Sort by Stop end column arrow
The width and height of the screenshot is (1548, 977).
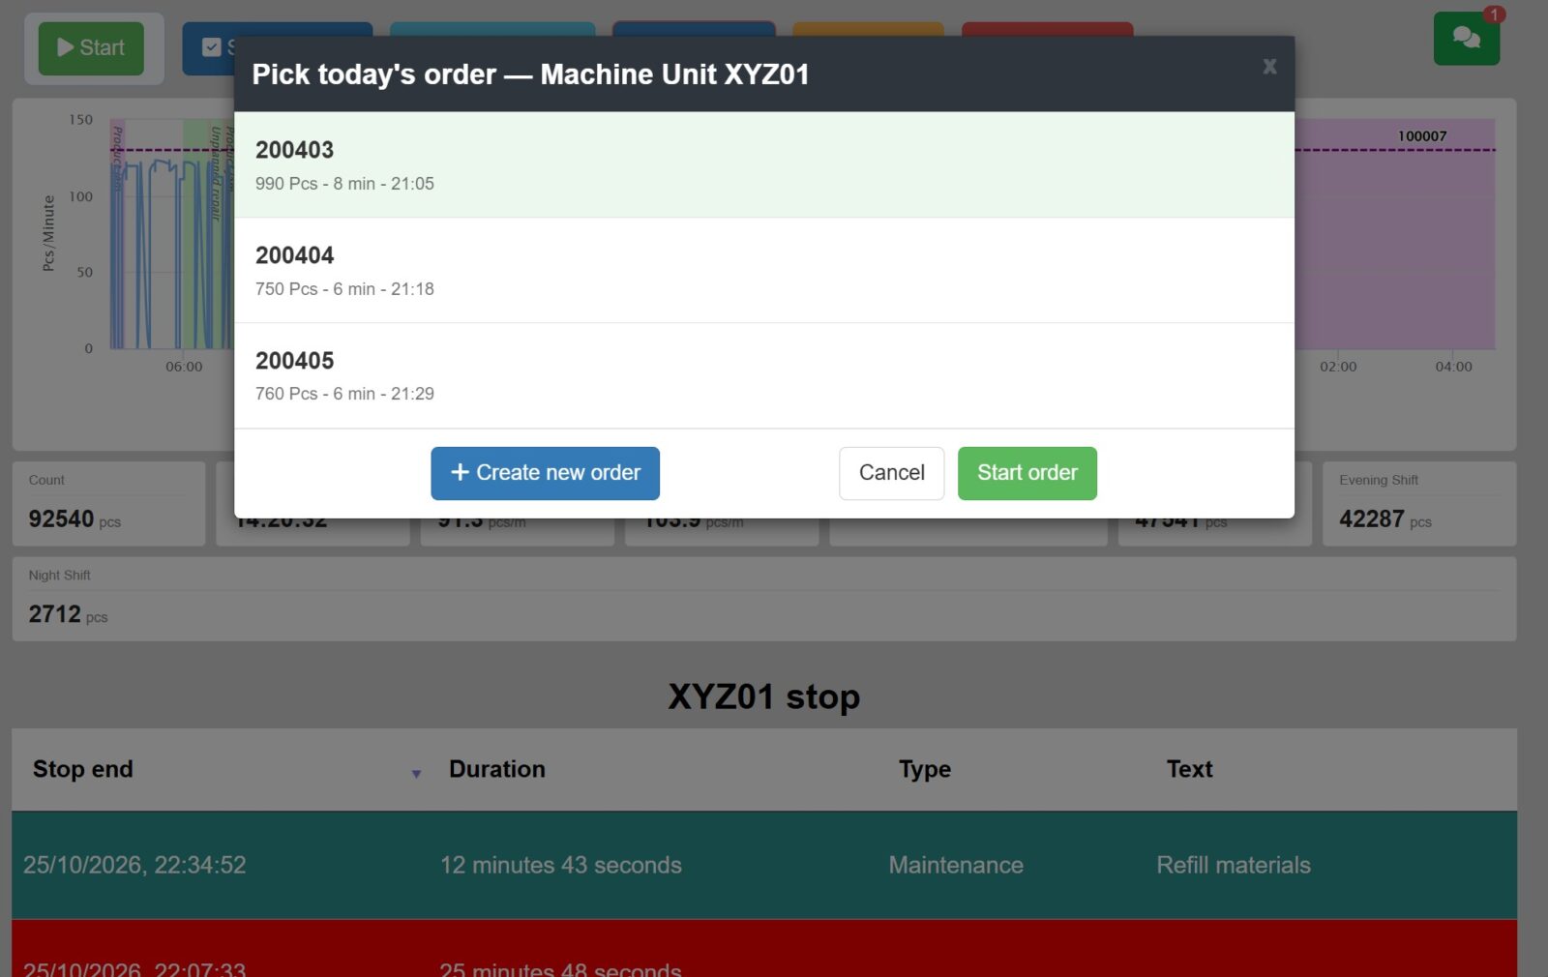[x=416, y=774]
